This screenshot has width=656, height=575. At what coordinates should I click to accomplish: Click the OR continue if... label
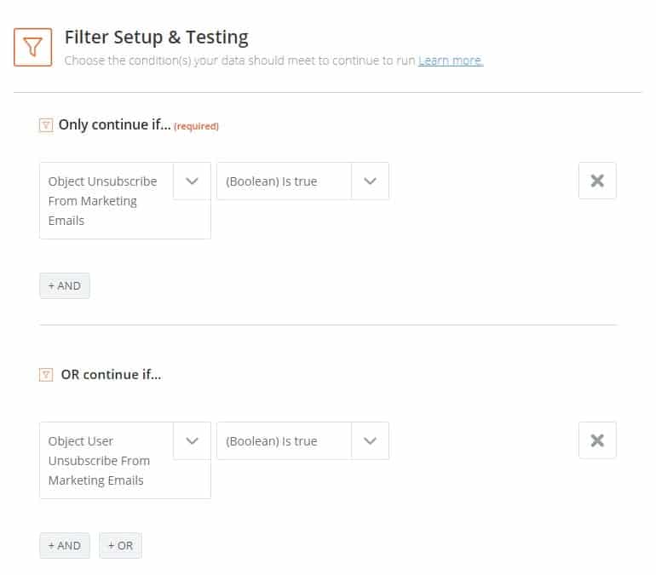(111, 374)
